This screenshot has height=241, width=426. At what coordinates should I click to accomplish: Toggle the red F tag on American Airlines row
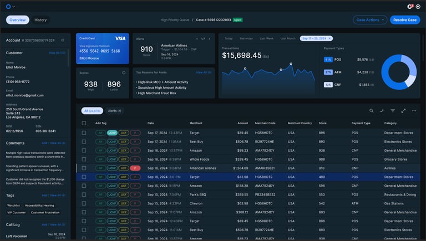click(x=135, y=168)
